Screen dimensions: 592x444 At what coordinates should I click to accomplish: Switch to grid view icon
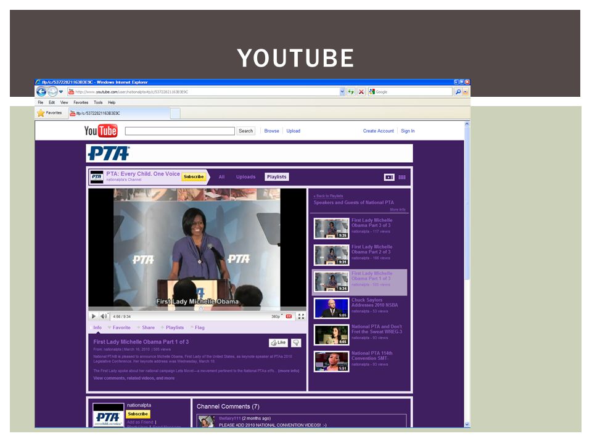(x=402, y=177)
